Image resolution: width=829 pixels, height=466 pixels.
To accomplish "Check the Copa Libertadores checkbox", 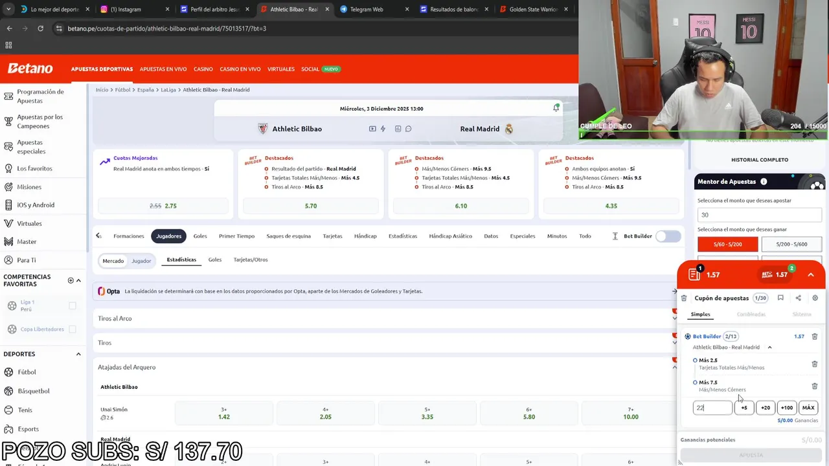I will tap(73, 329).
